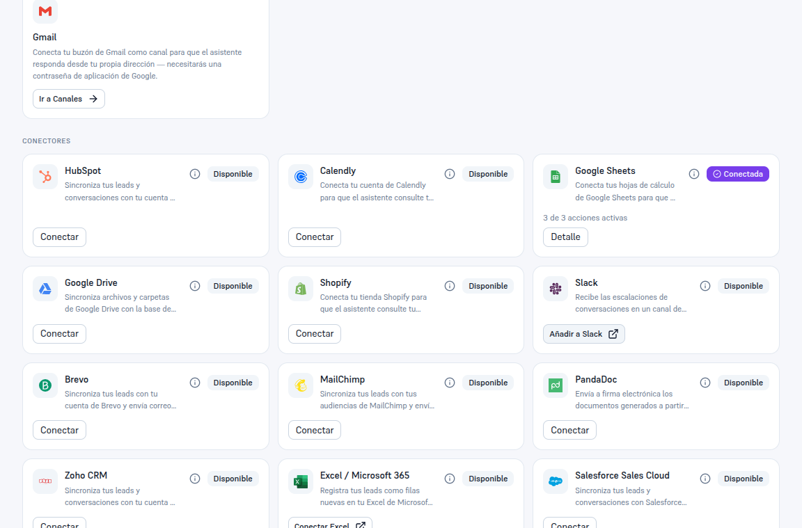Image resolution: width=802 pixels, height=528 pixels.
Task: Click the CONECTORES section heading
Action: click(x=47, y=141)
